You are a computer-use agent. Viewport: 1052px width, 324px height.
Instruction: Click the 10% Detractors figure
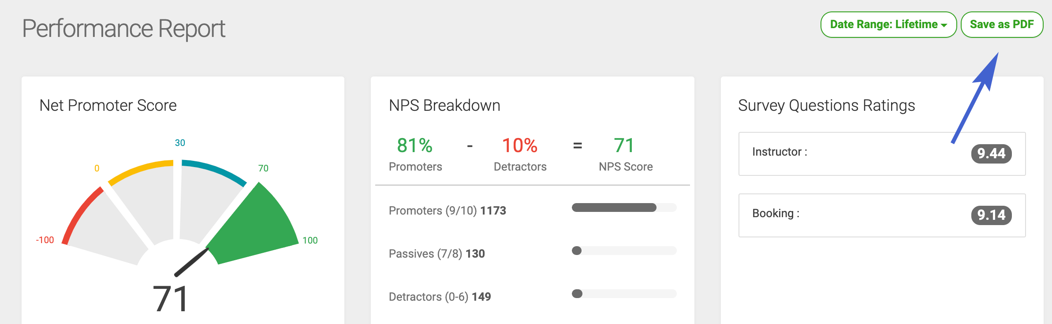point(520,146)
